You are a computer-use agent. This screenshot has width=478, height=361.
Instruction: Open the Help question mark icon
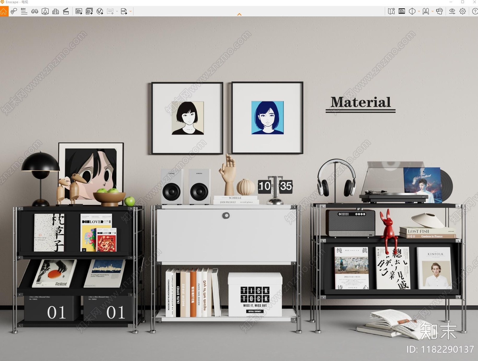coord(475,11)
